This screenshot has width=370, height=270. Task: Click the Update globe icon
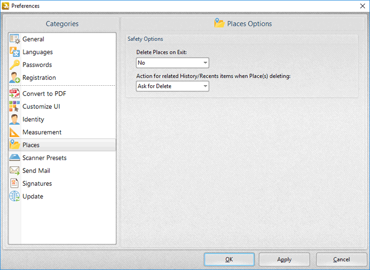click(x=15, y=196)
